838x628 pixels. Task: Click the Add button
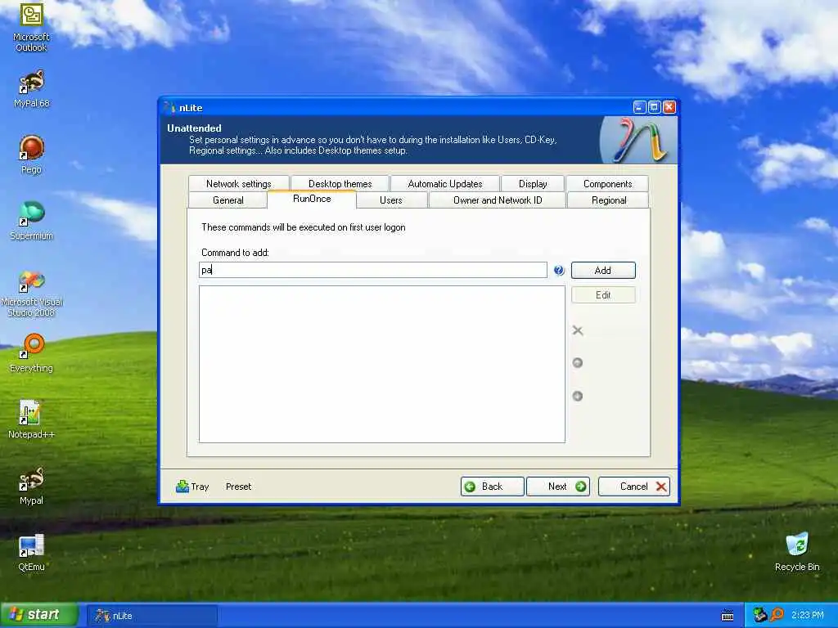coord(603,270)
